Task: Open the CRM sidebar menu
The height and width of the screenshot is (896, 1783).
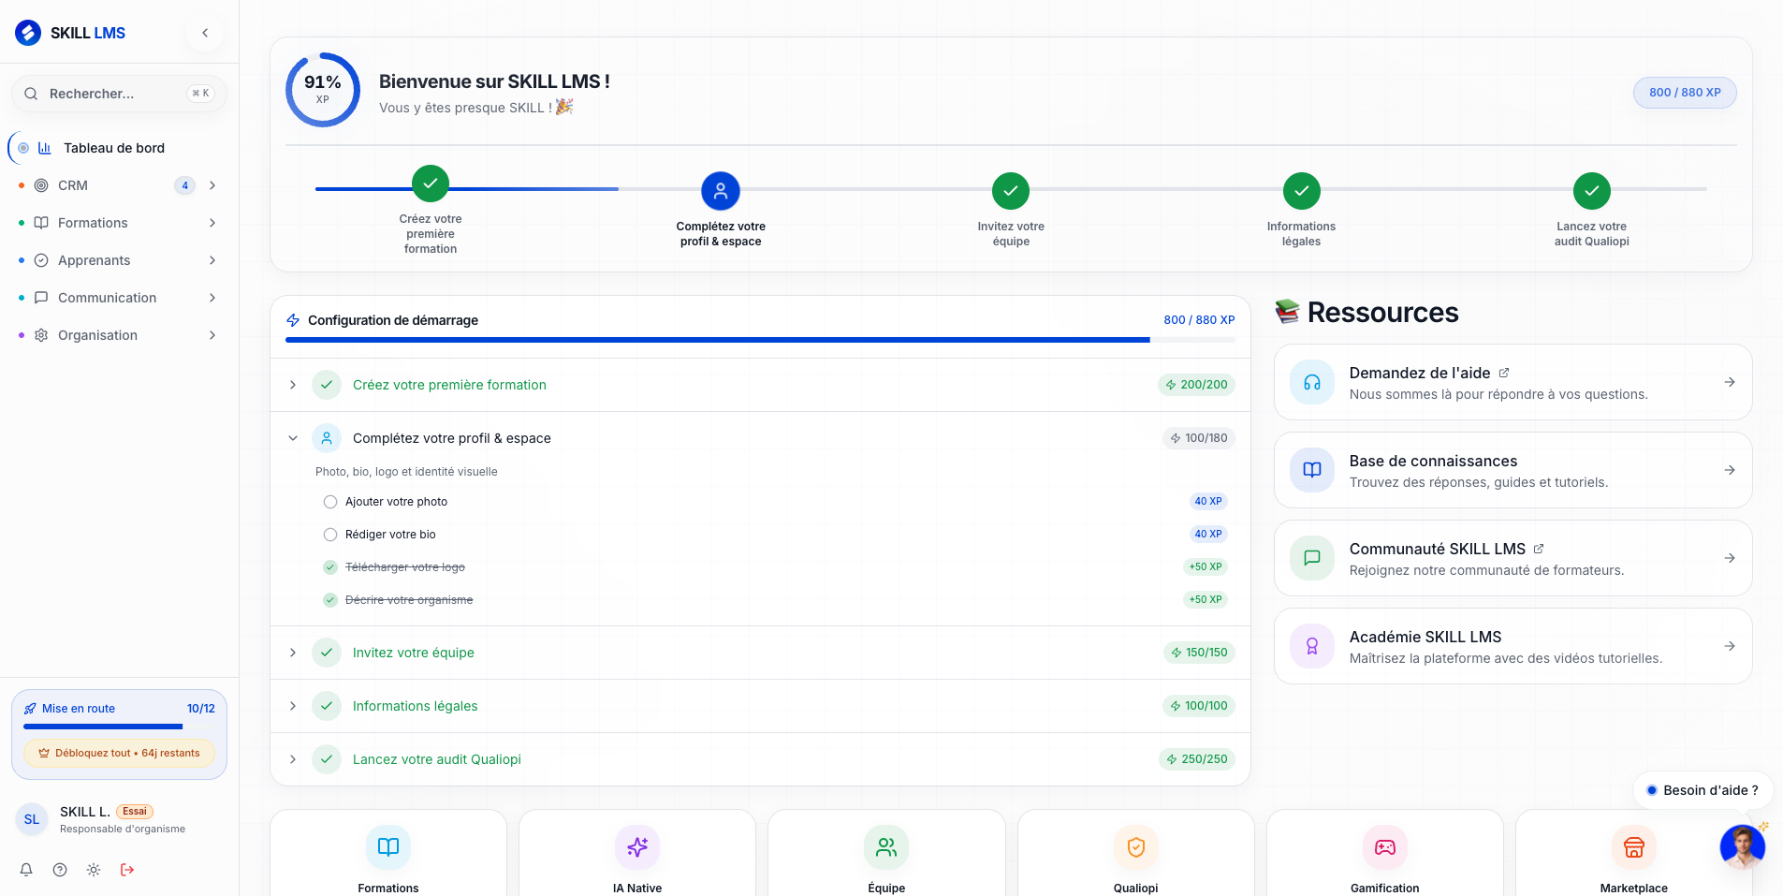Action: 73,185
